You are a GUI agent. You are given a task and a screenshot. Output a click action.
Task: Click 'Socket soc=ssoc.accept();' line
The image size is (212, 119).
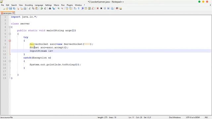tap(49, 48)
